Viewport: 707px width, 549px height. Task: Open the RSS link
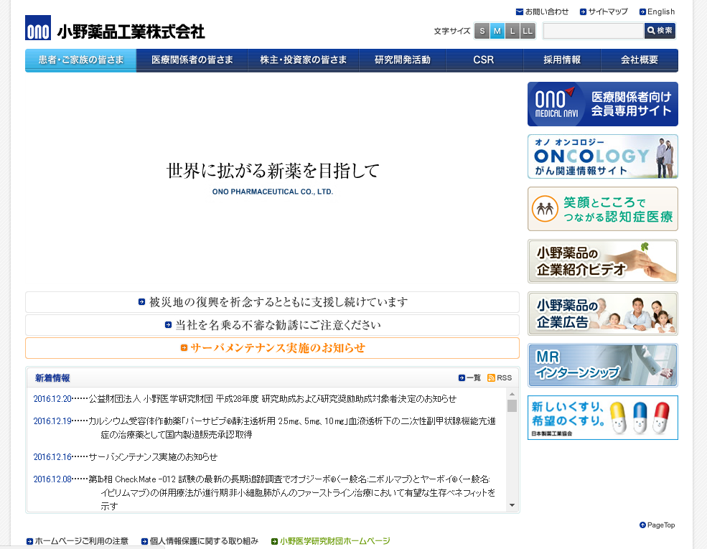504,377
